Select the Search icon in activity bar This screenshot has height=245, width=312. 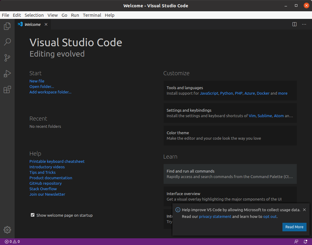(x=7, y=42)
